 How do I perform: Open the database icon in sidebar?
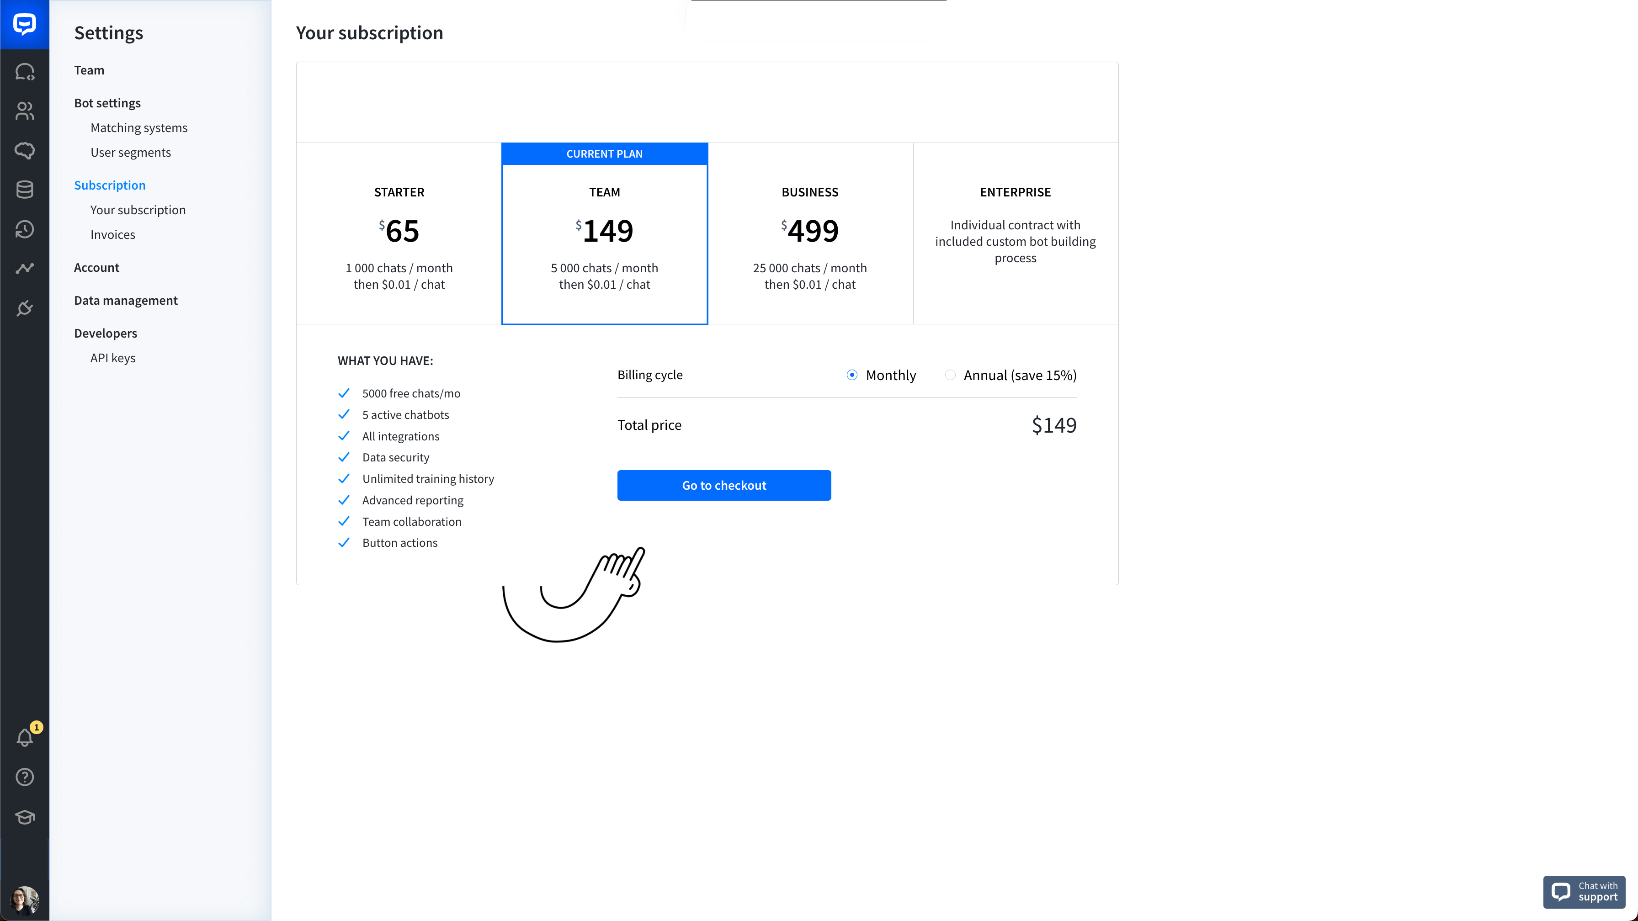tap(24, 190)
